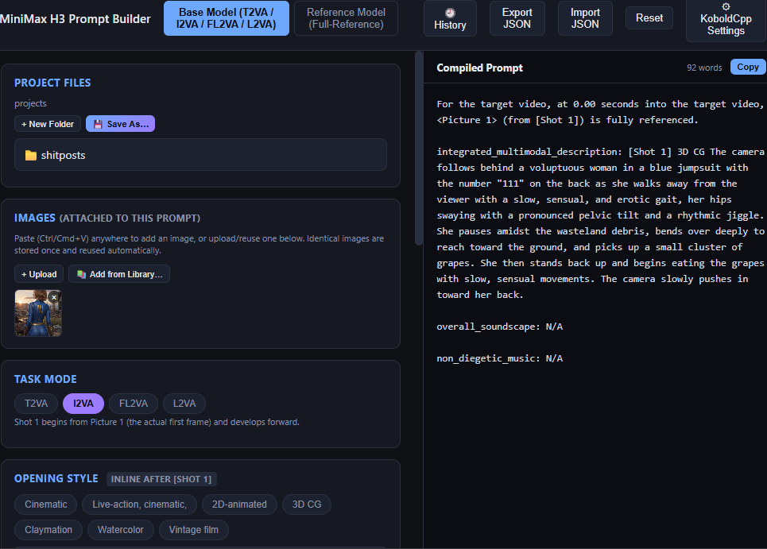The width and height of the screenshot is (767, 549).
Task: Click the + New Folder button
Action: pyautogui.click(x=48, y=124)
